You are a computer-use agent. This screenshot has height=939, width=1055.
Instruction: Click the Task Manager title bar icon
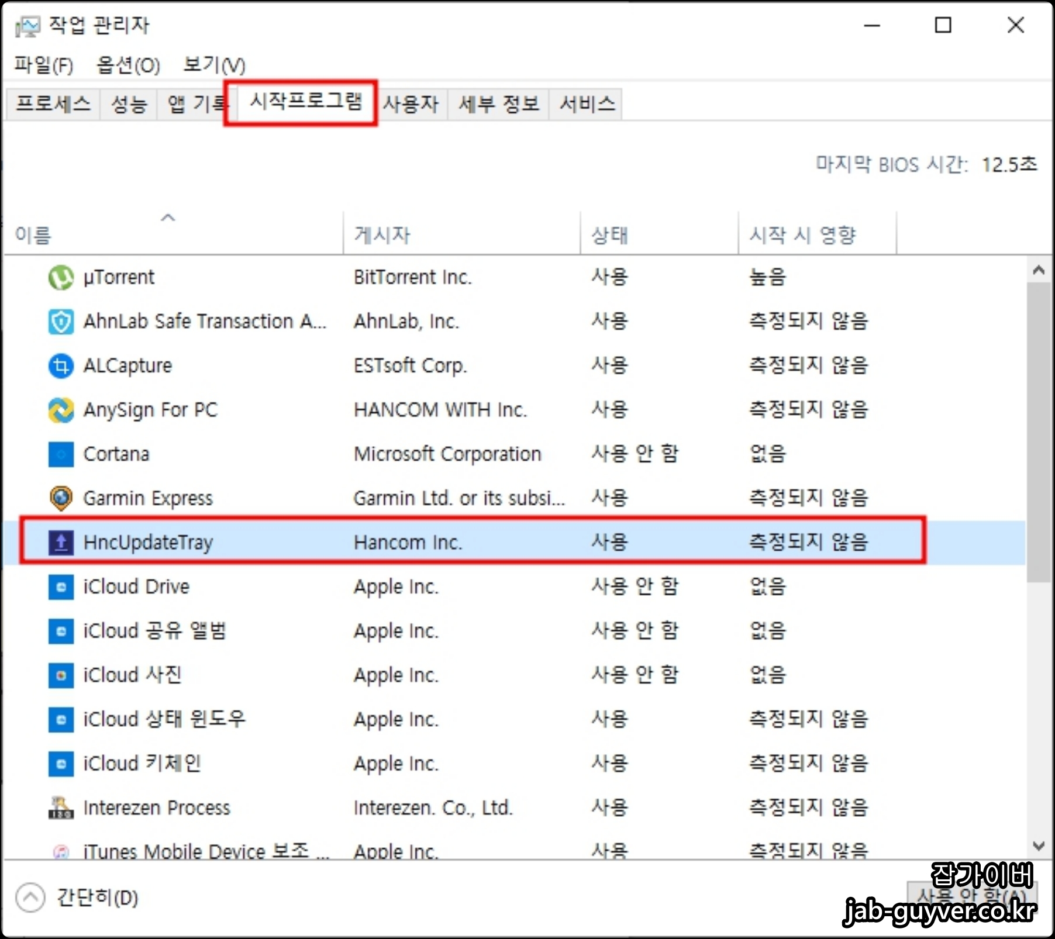tap(27, 26)
